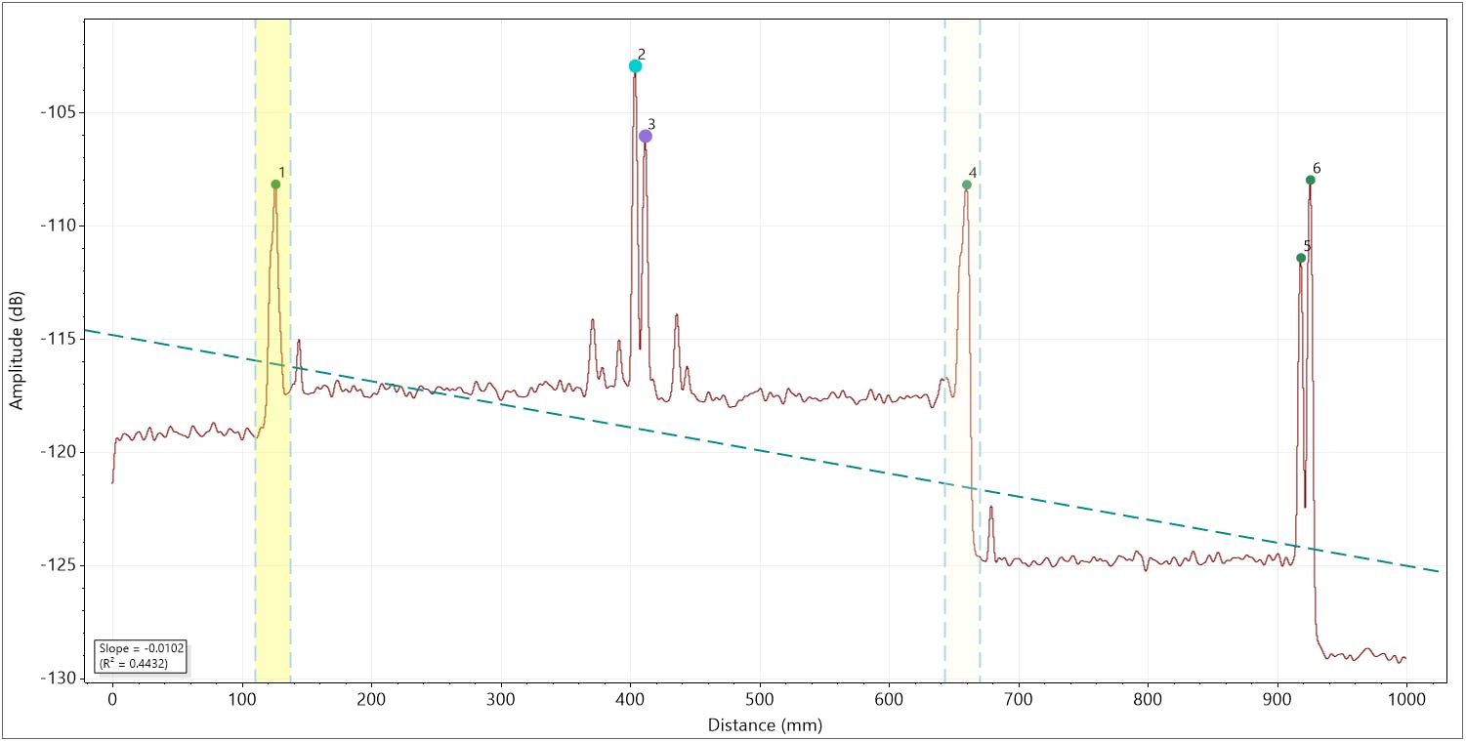Select the cyan peak marker labeled 2

(x=635, y=66)
